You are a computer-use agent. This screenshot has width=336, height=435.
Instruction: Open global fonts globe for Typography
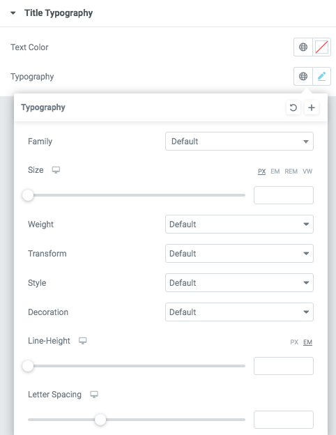[x=303, y=76]
